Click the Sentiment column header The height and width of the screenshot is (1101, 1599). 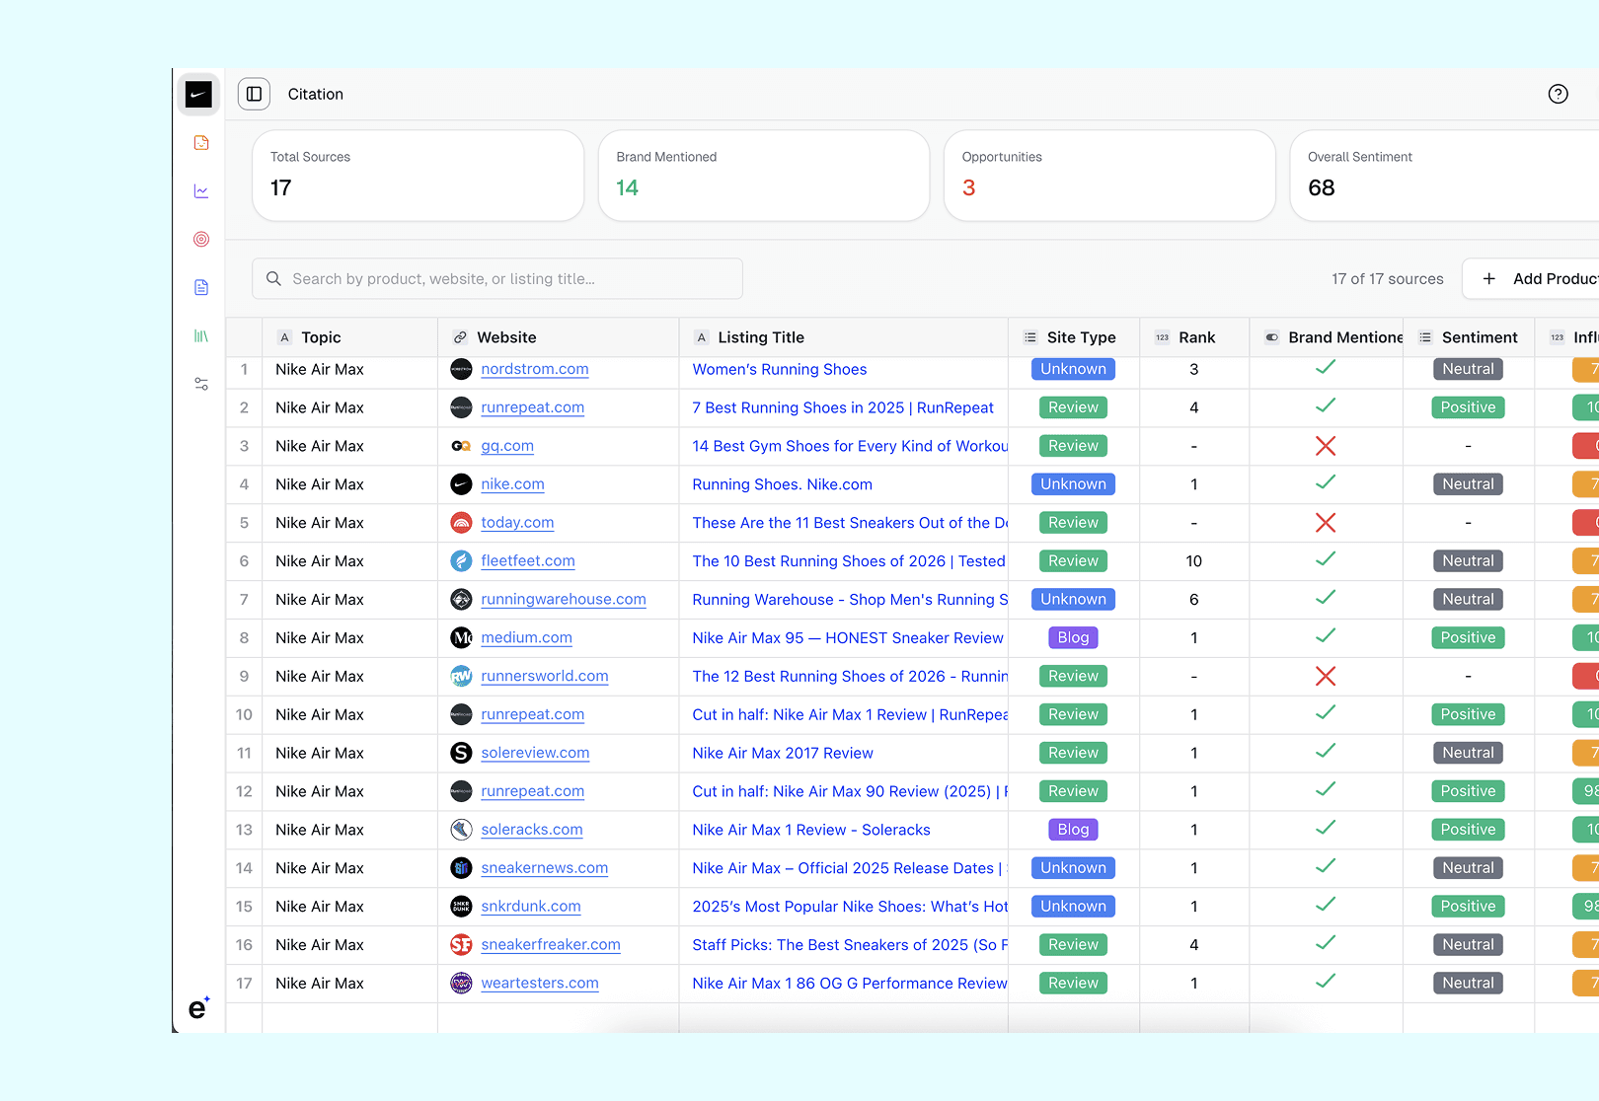coord(1469,337)
